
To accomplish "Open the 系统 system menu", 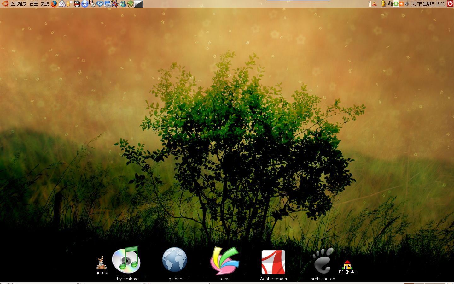I will click(x=45, y=4).
